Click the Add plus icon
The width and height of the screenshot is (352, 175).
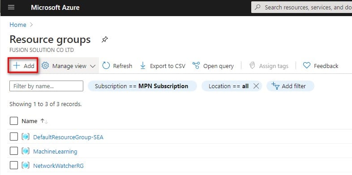(x=17, y=65)
